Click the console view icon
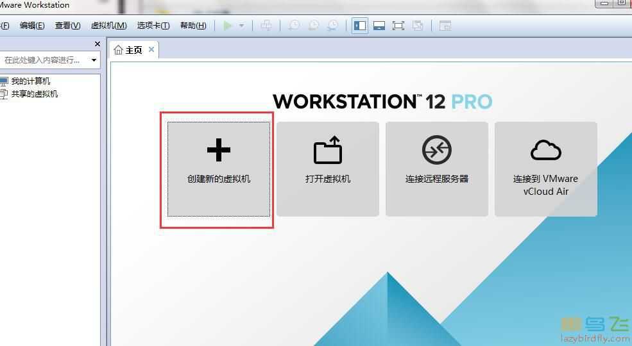Image resolution: width=632 pixels, height=346 pixels. [445, 26]
